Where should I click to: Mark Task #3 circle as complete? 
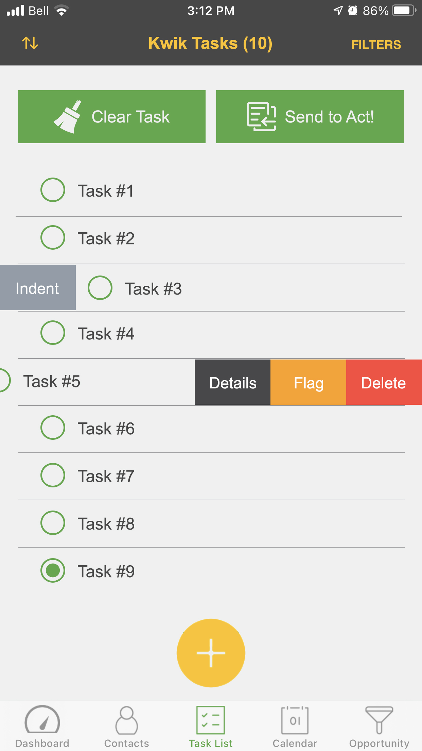100,288
